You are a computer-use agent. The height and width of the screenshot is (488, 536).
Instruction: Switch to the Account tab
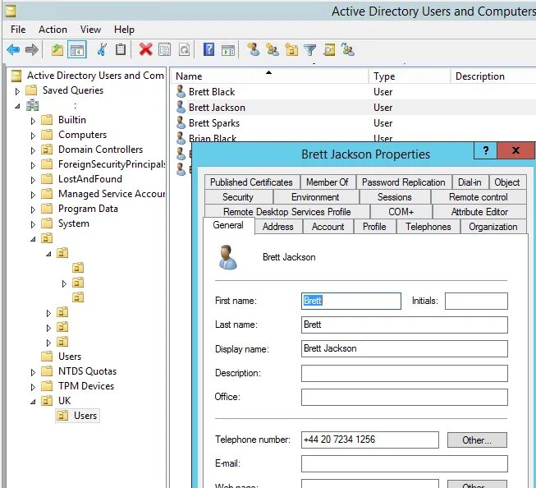pos(328,227)
